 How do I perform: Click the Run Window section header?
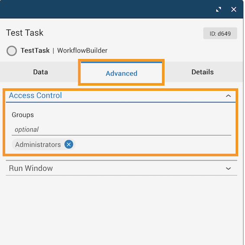[121, 168]
